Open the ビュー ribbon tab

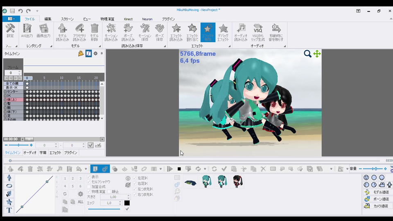click(87, 19)
